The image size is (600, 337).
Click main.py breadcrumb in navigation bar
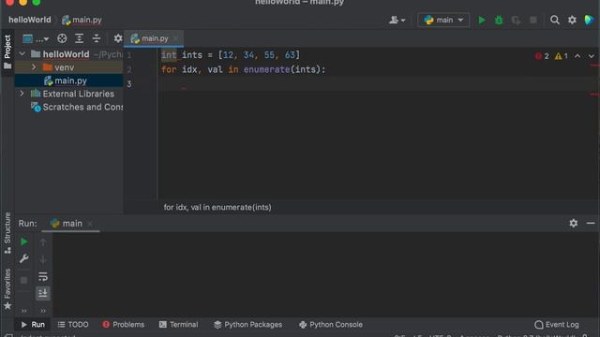[82, 20]
